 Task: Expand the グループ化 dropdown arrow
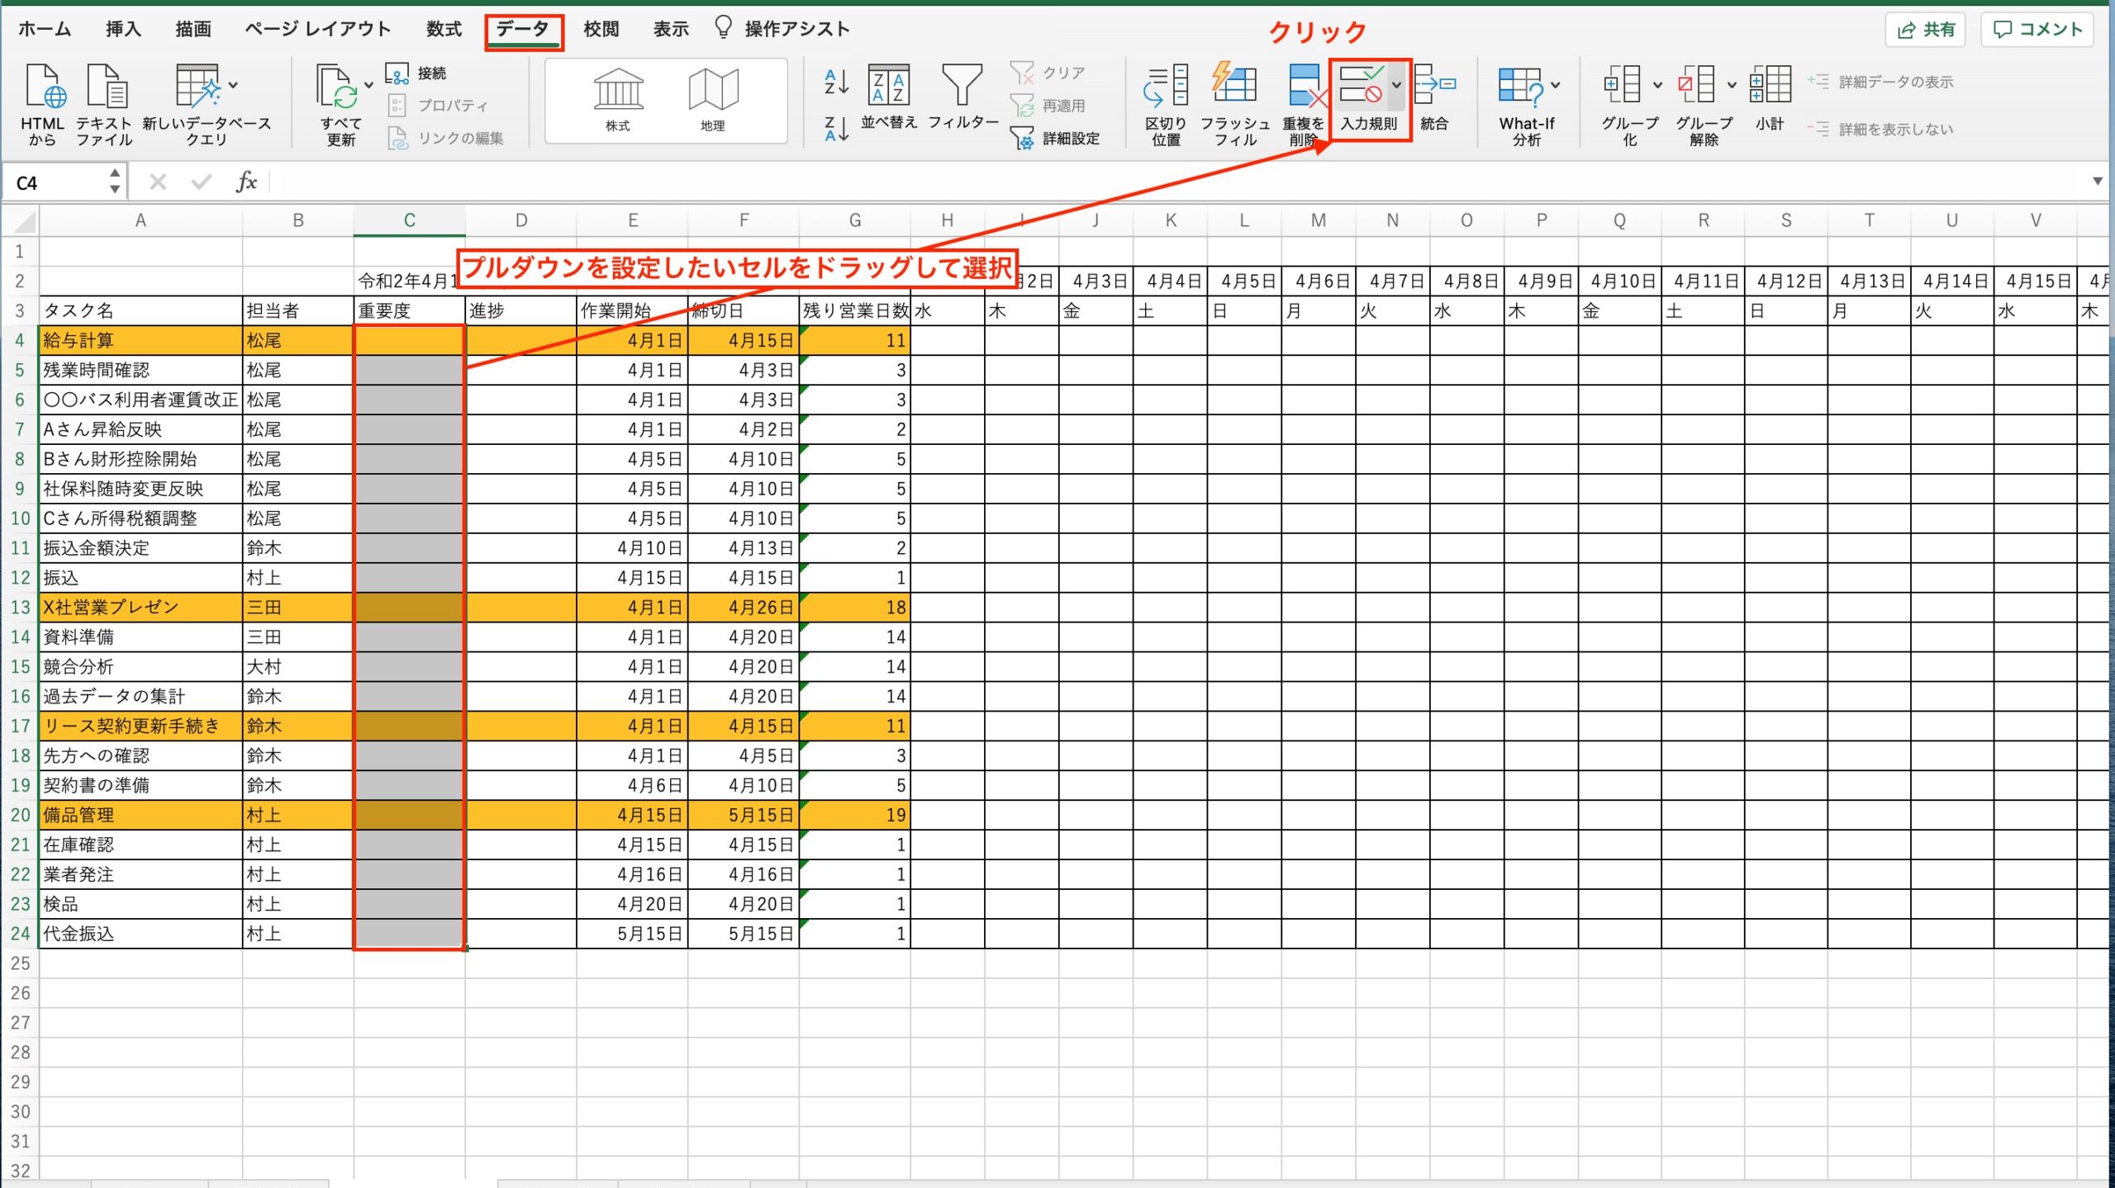[x=1657, y=85]
